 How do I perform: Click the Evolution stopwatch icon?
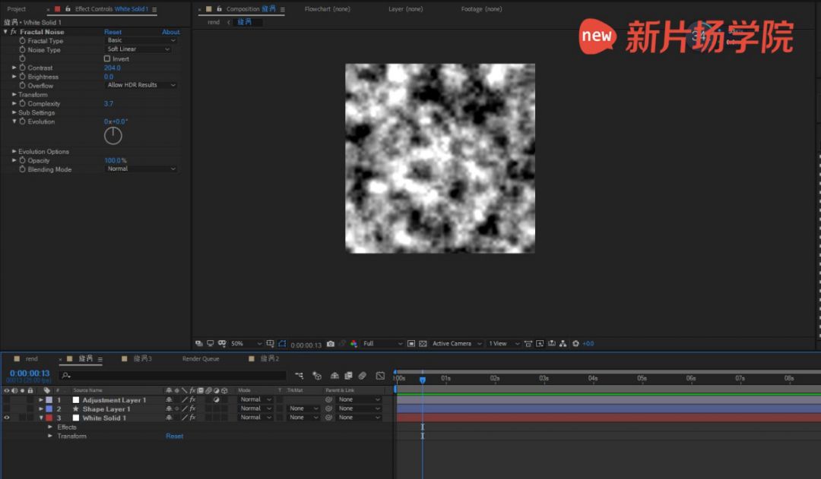(23, 121)
